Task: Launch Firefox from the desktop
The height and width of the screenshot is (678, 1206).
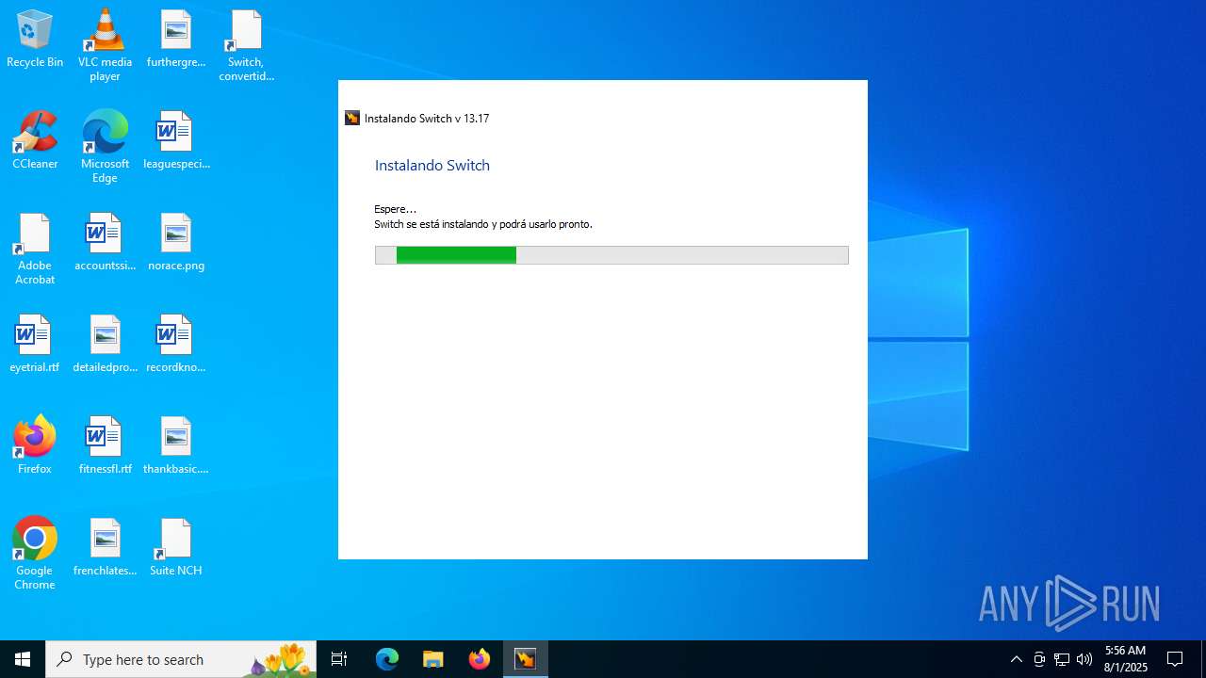Action: pyautogui.click(x=35, y=444)
